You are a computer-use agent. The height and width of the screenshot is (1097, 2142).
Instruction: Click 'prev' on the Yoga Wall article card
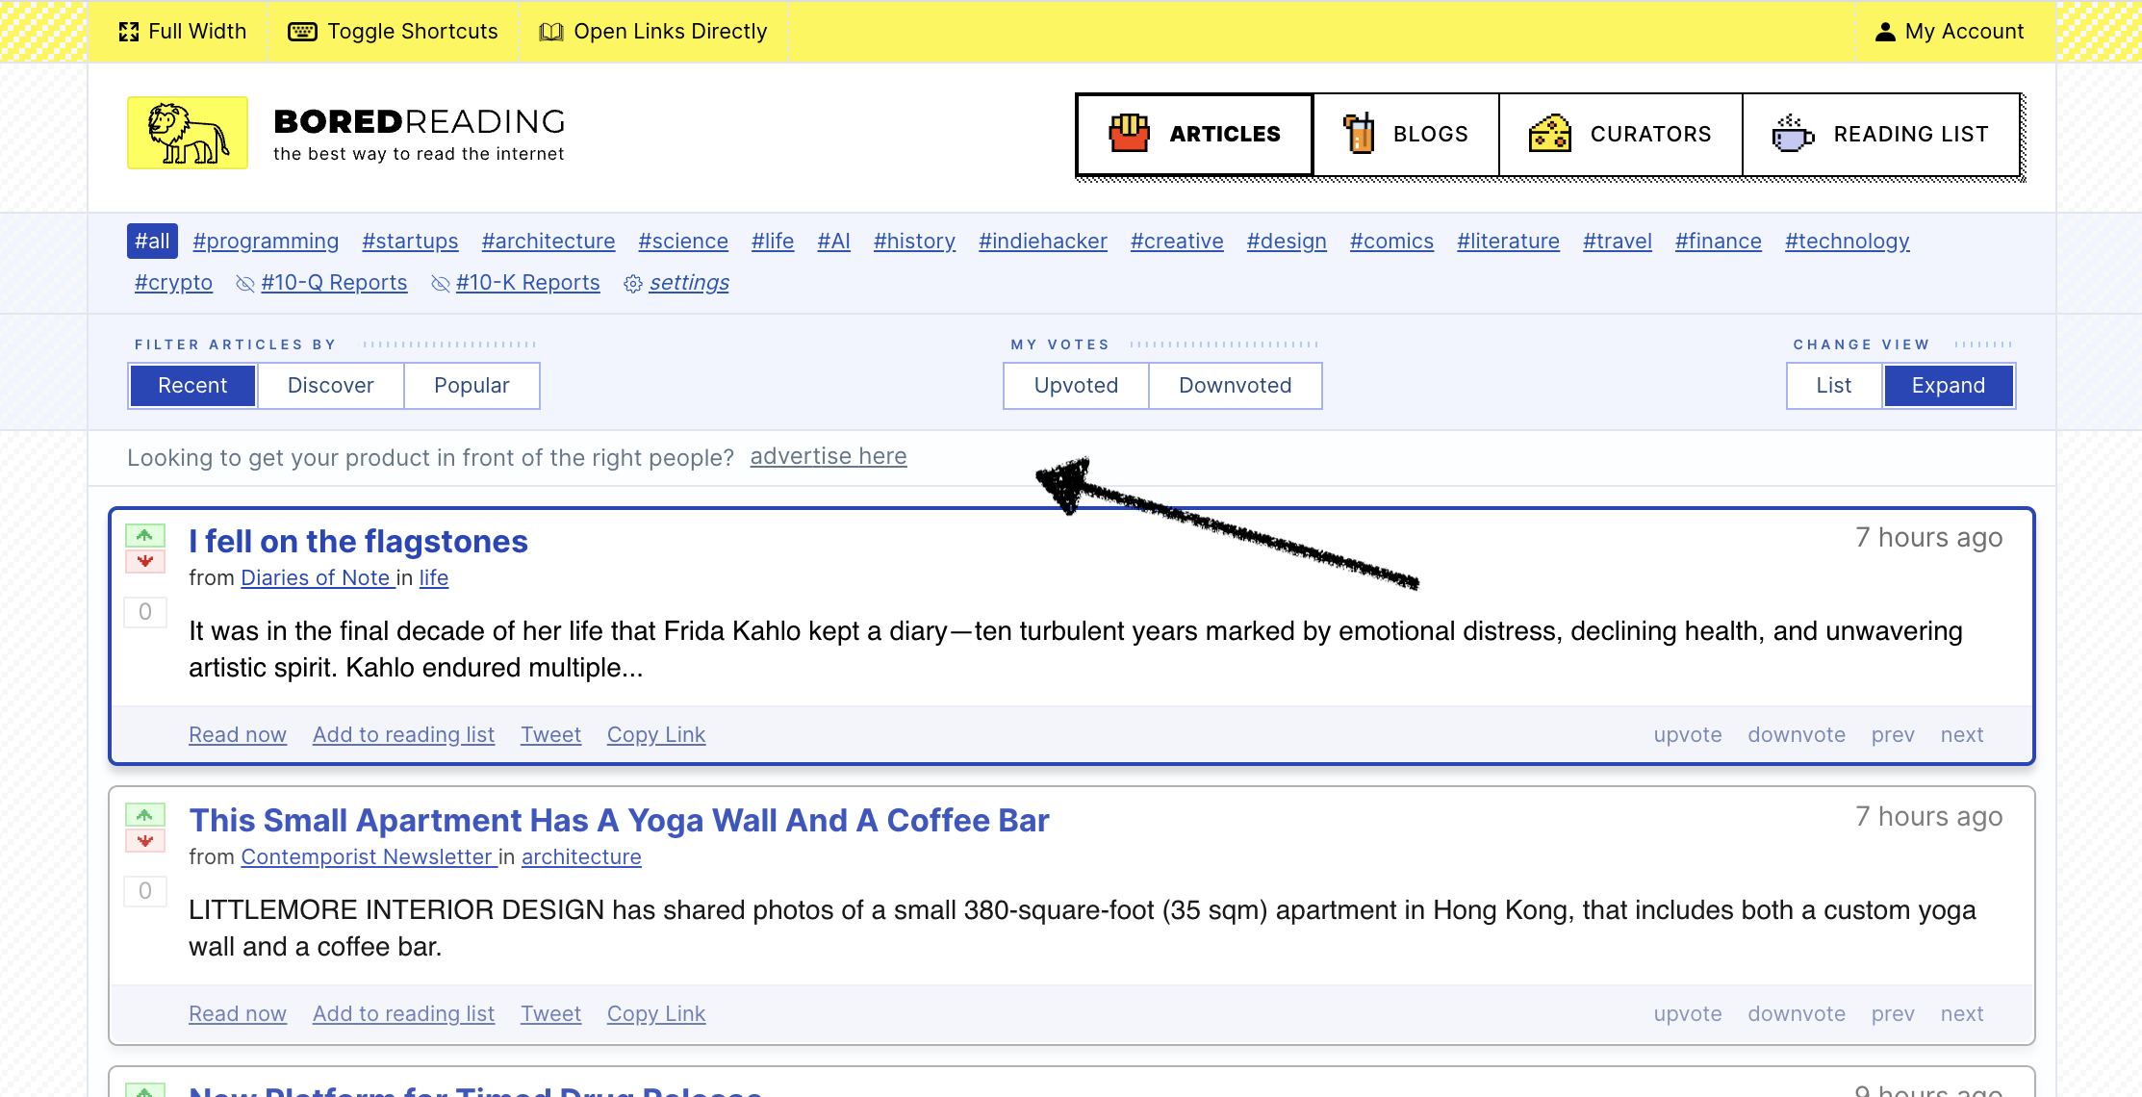click(x=1893, y=1014)
